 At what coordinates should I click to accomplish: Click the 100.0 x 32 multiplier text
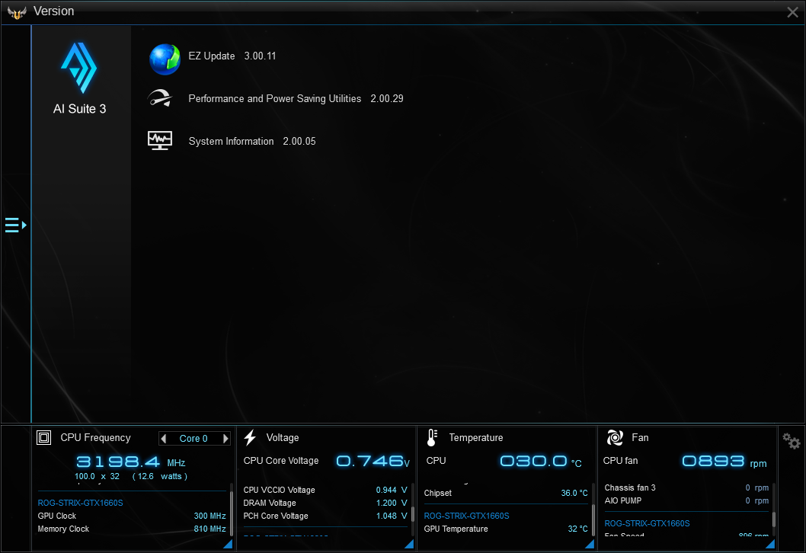pyautogui.click(x=98, y=476)
